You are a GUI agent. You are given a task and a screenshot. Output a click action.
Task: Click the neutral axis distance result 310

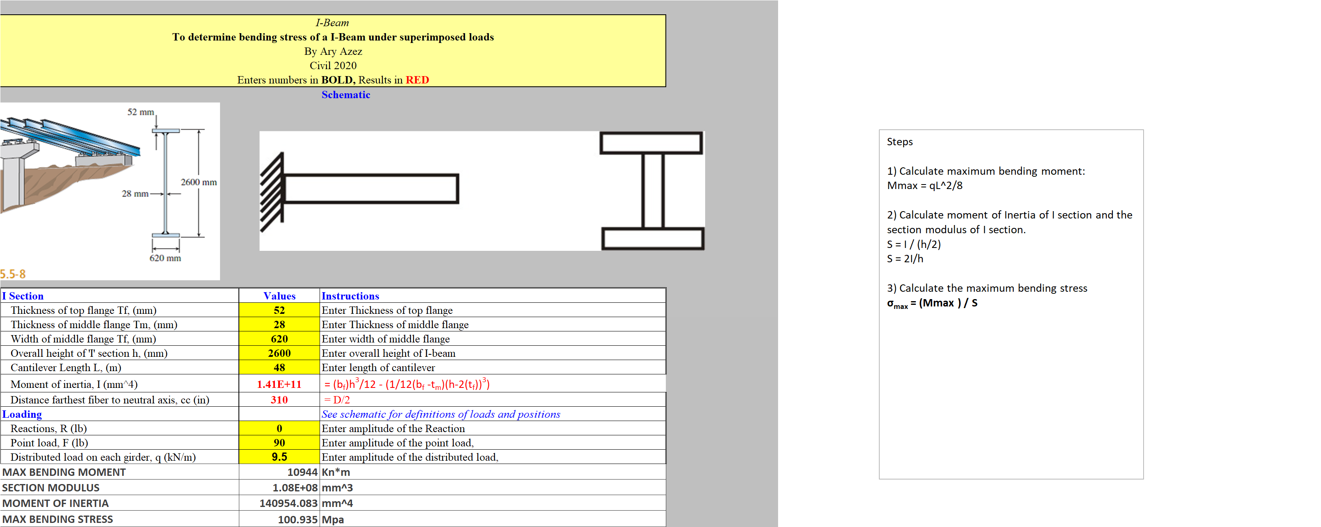pos(279,399)
